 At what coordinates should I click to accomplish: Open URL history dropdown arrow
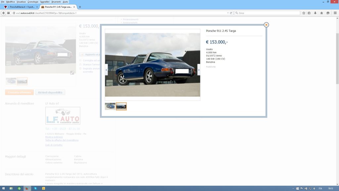pos(228,13)
